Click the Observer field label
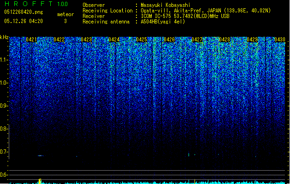 94,5
